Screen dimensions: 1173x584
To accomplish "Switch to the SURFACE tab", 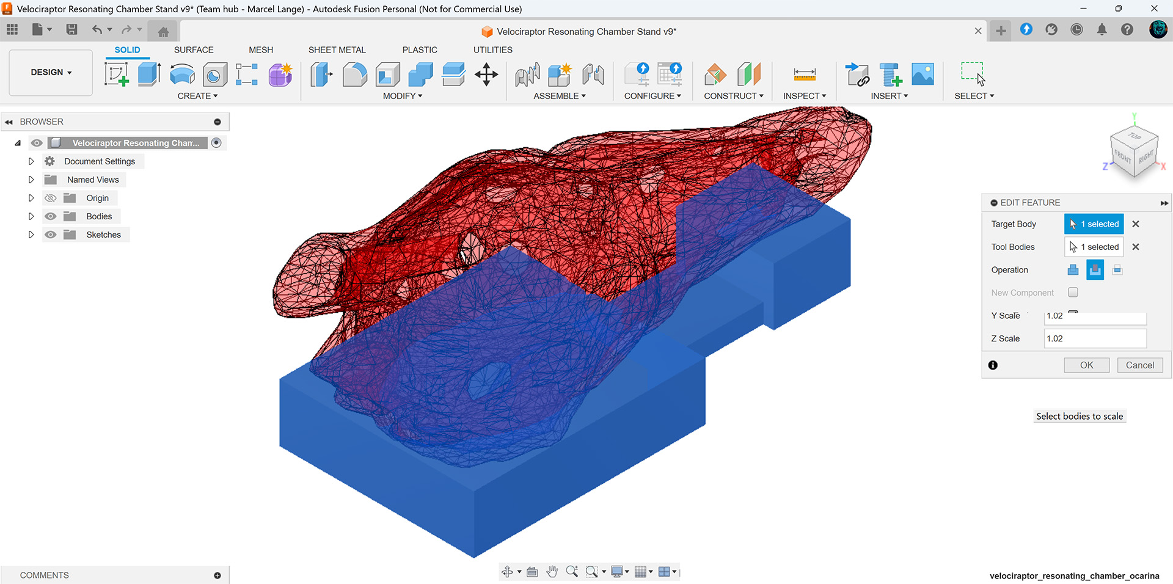I will coord(194,49).
